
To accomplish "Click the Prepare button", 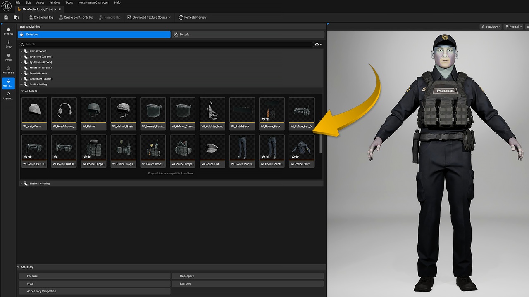I will [x=95, y=276].
